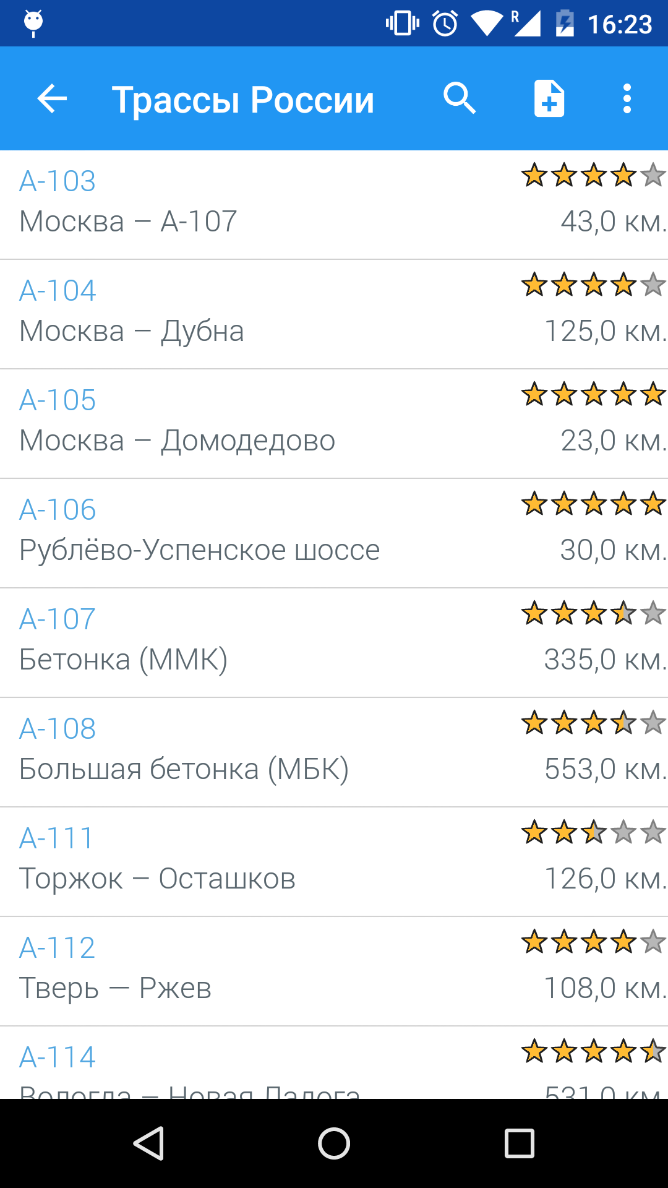Open A-107 Бетонка (ММК) item
The height and width of the screenshot is (1188, 668).
[334, 643]
